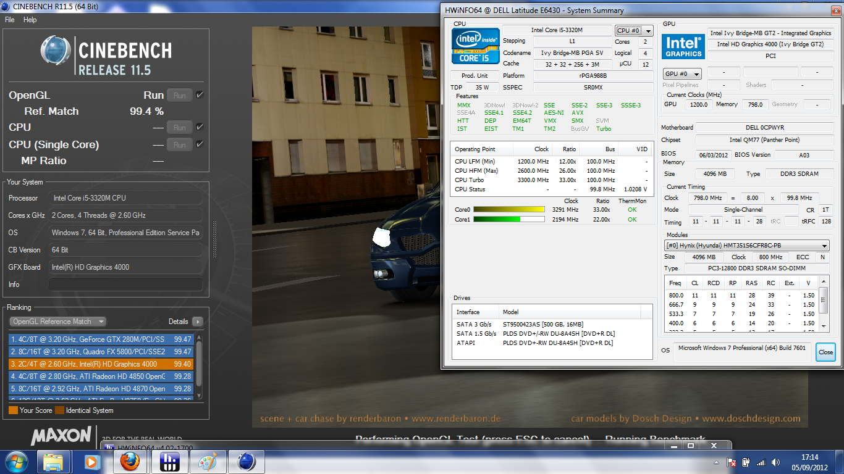
Task: Close the HWiNFO System Summary
Action: [825, 352]
